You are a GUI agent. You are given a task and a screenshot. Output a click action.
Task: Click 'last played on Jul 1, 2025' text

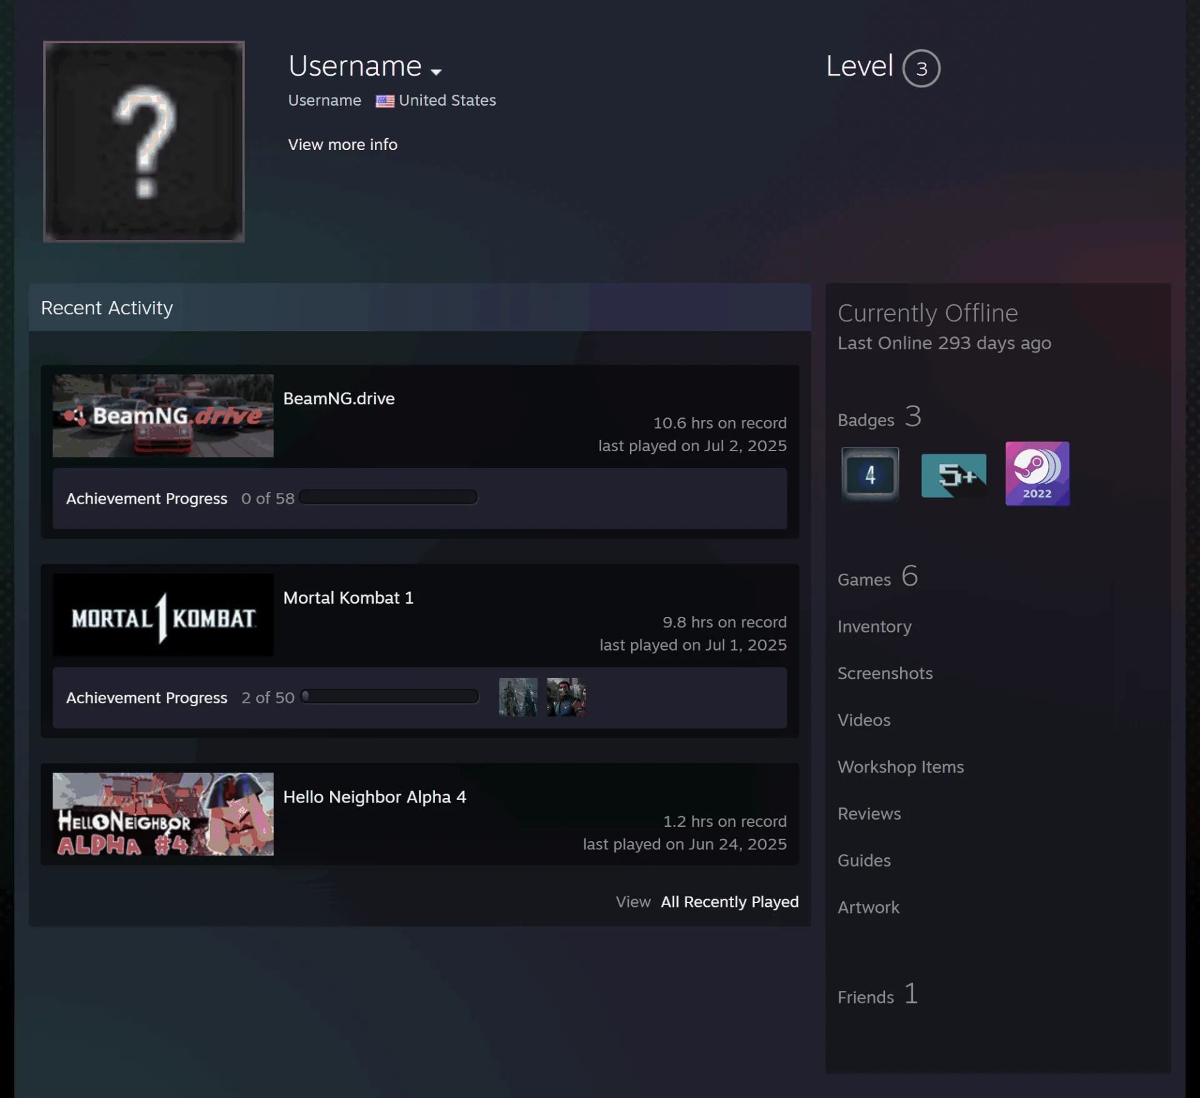tap(693, 645)
